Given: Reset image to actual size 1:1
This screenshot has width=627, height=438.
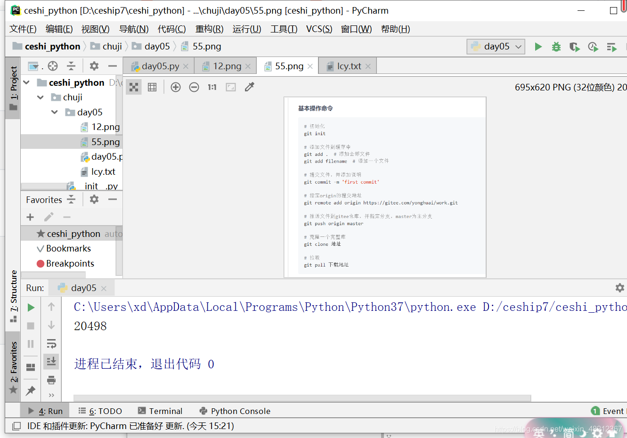Looking at the screenshot, I should click(x=212, y=87).
